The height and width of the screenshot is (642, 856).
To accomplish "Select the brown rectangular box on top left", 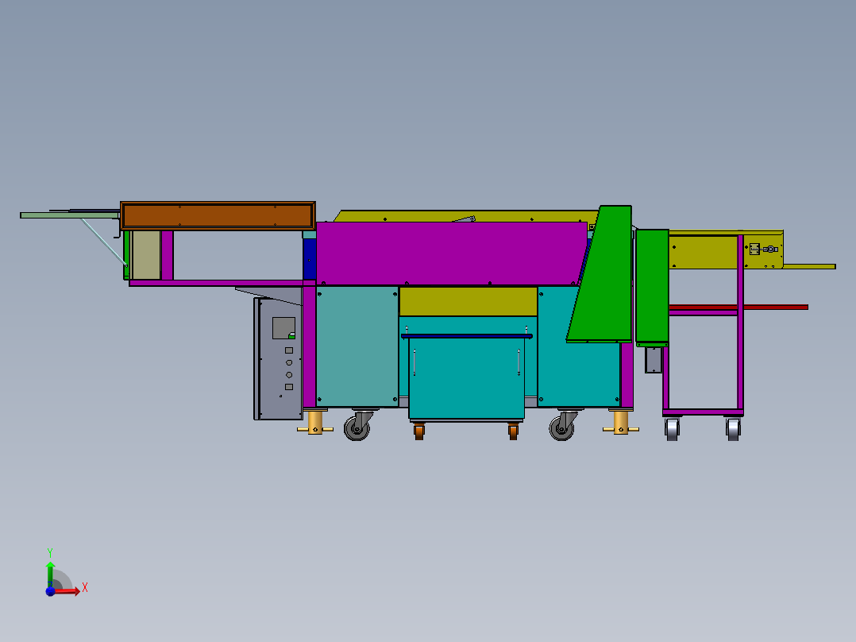I will (x=218, y=216).
